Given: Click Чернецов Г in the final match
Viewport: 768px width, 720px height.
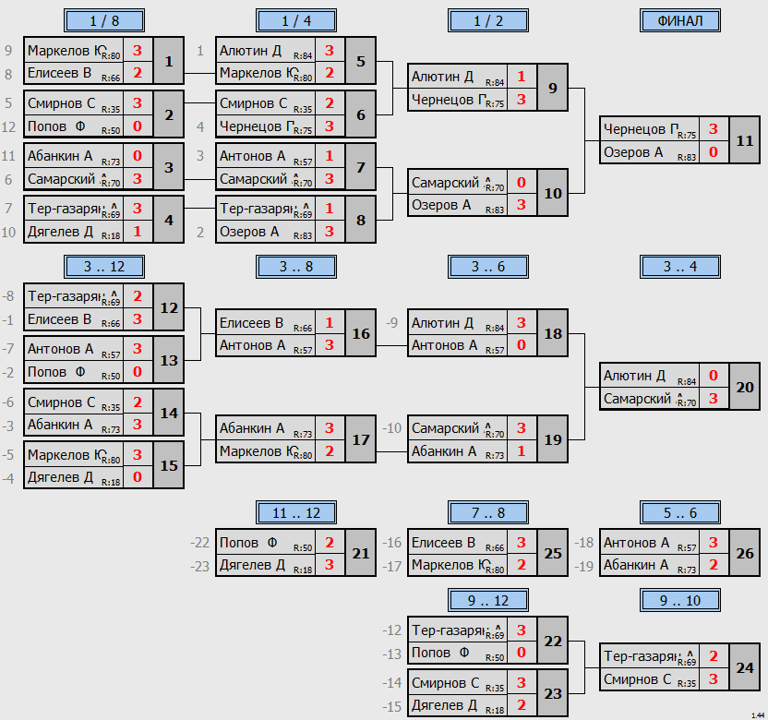Looking at the screenshot, I should [642, 129].
